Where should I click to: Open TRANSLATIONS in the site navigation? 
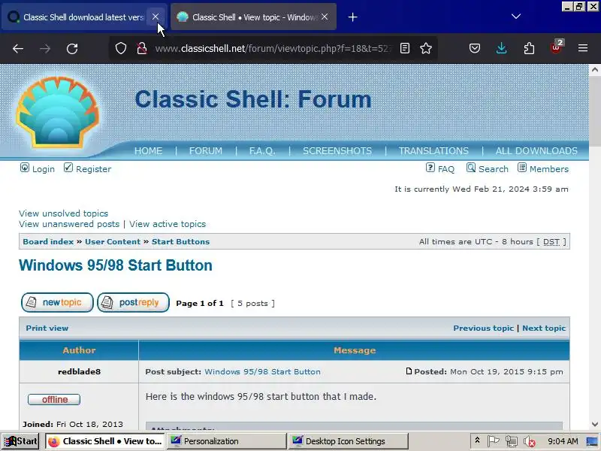point(433,151)
